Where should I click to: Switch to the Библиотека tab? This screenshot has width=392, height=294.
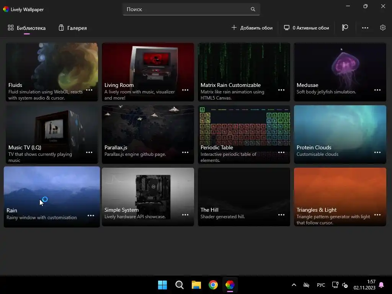(x=27, y=28)
